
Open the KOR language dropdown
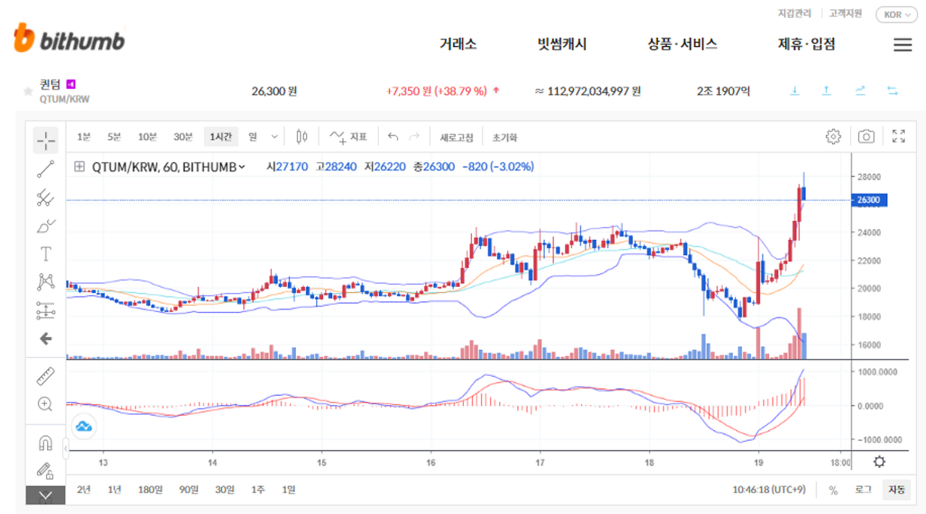[897, 14]
